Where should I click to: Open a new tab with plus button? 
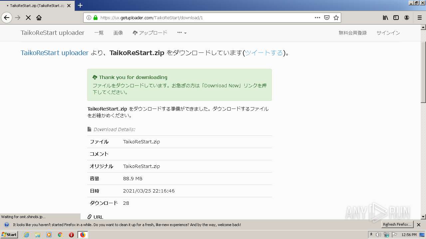pos(80,5)
